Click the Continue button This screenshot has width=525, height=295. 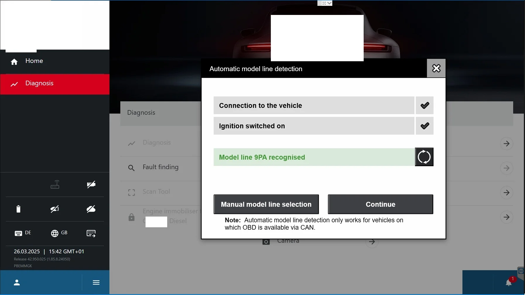pyautogui.click(x=380, y=204)
